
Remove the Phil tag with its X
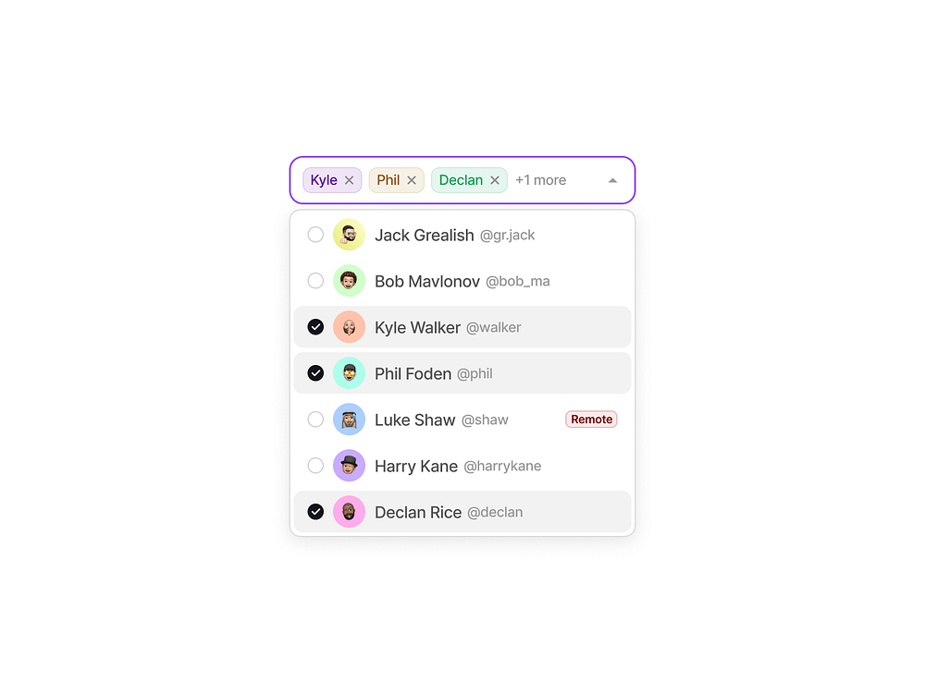(x=412, y=180)
